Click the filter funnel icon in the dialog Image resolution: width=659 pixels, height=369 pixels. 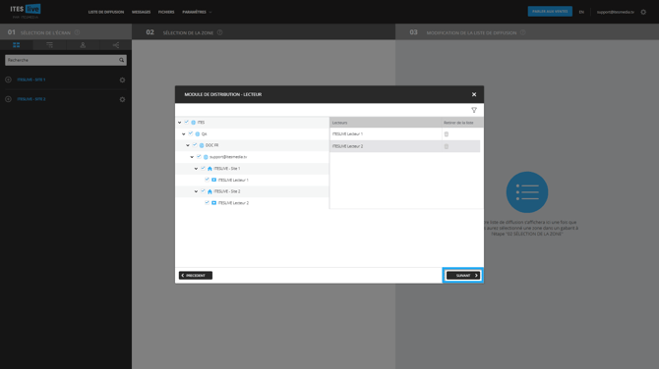(474, 110)
